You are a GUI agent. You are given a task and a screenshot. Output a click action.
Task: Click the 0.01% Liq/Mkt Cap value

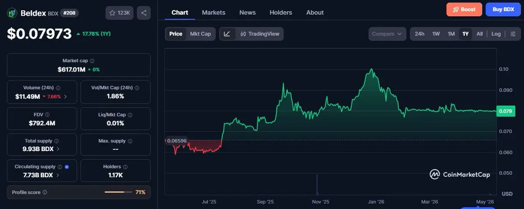(116, 123)
